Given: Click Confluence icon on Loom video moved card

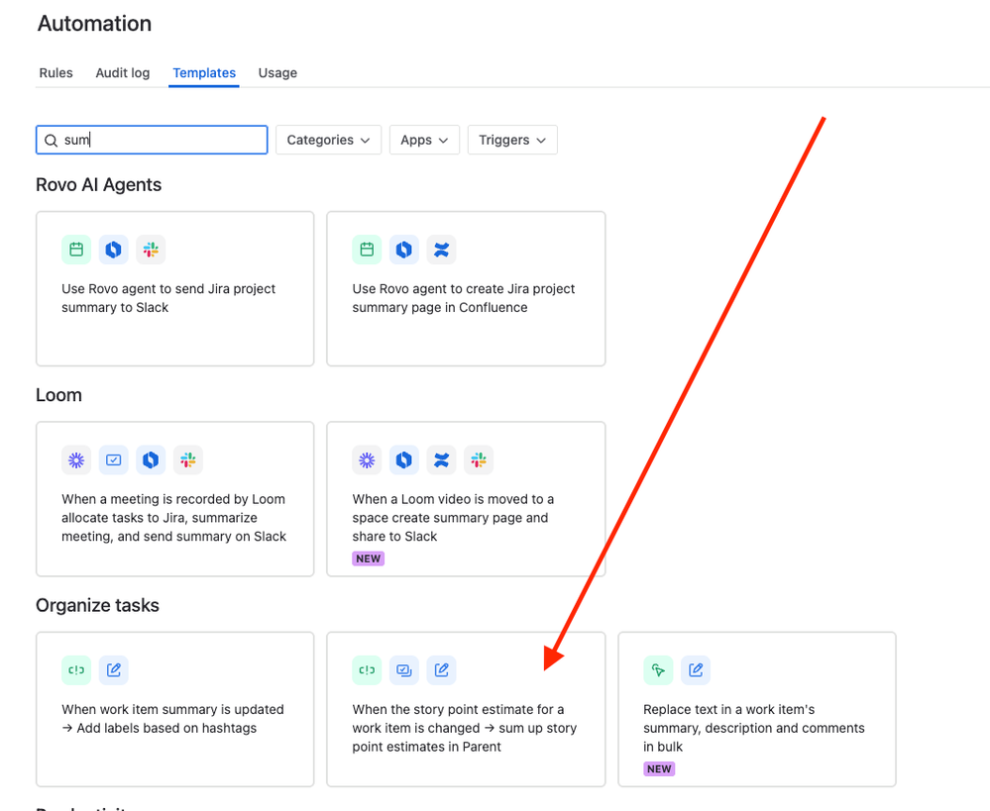Looking at the screenshot, I should point(441,460).
